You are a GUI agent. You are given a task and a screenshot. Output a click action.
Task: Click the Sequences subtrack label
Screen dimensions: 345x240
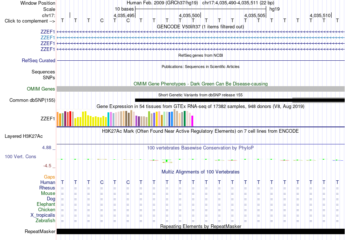(43, 72)
